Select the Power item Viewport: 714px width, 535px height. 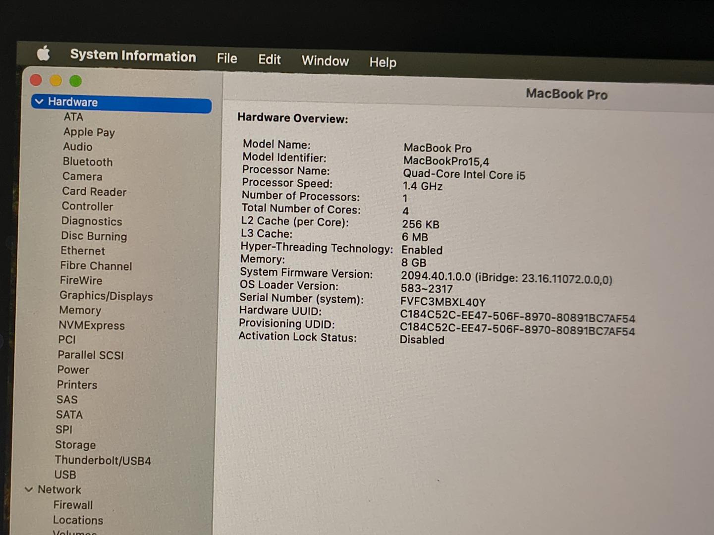(x=73, y=370)
